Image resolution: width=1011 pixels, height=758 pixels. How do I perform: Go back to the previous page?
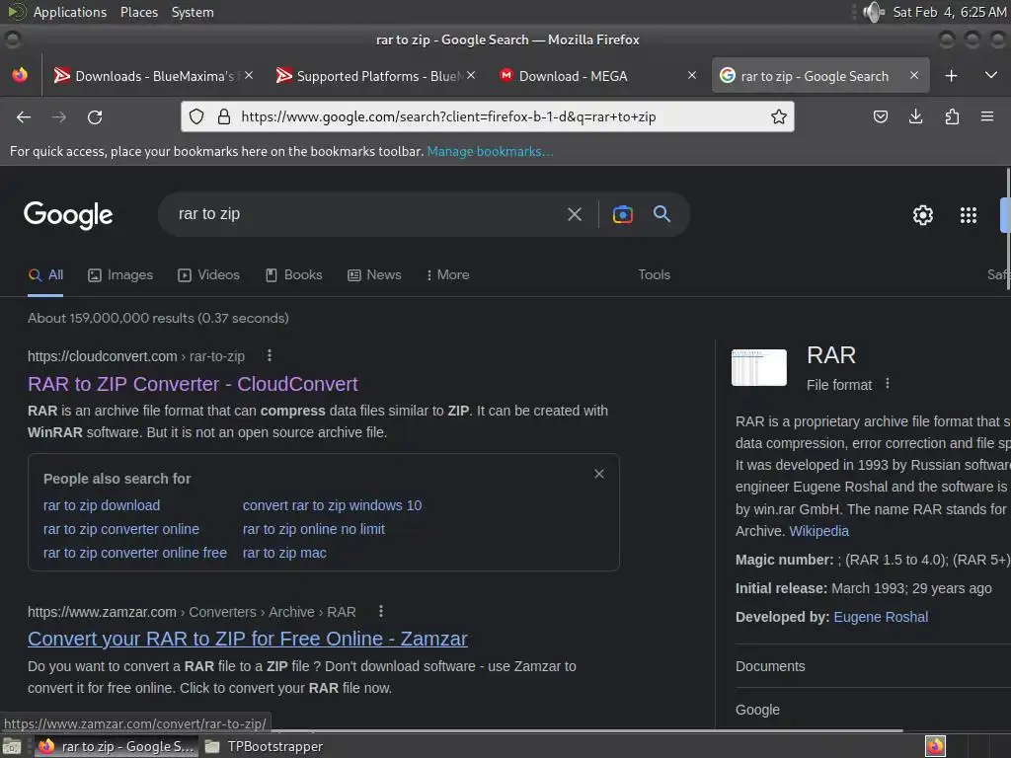point(24,117)
